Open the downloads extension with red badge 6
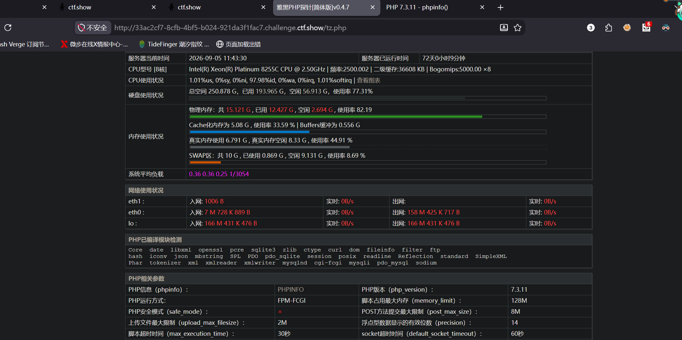Viewport: 682px width, 340px height. (646, 27)
